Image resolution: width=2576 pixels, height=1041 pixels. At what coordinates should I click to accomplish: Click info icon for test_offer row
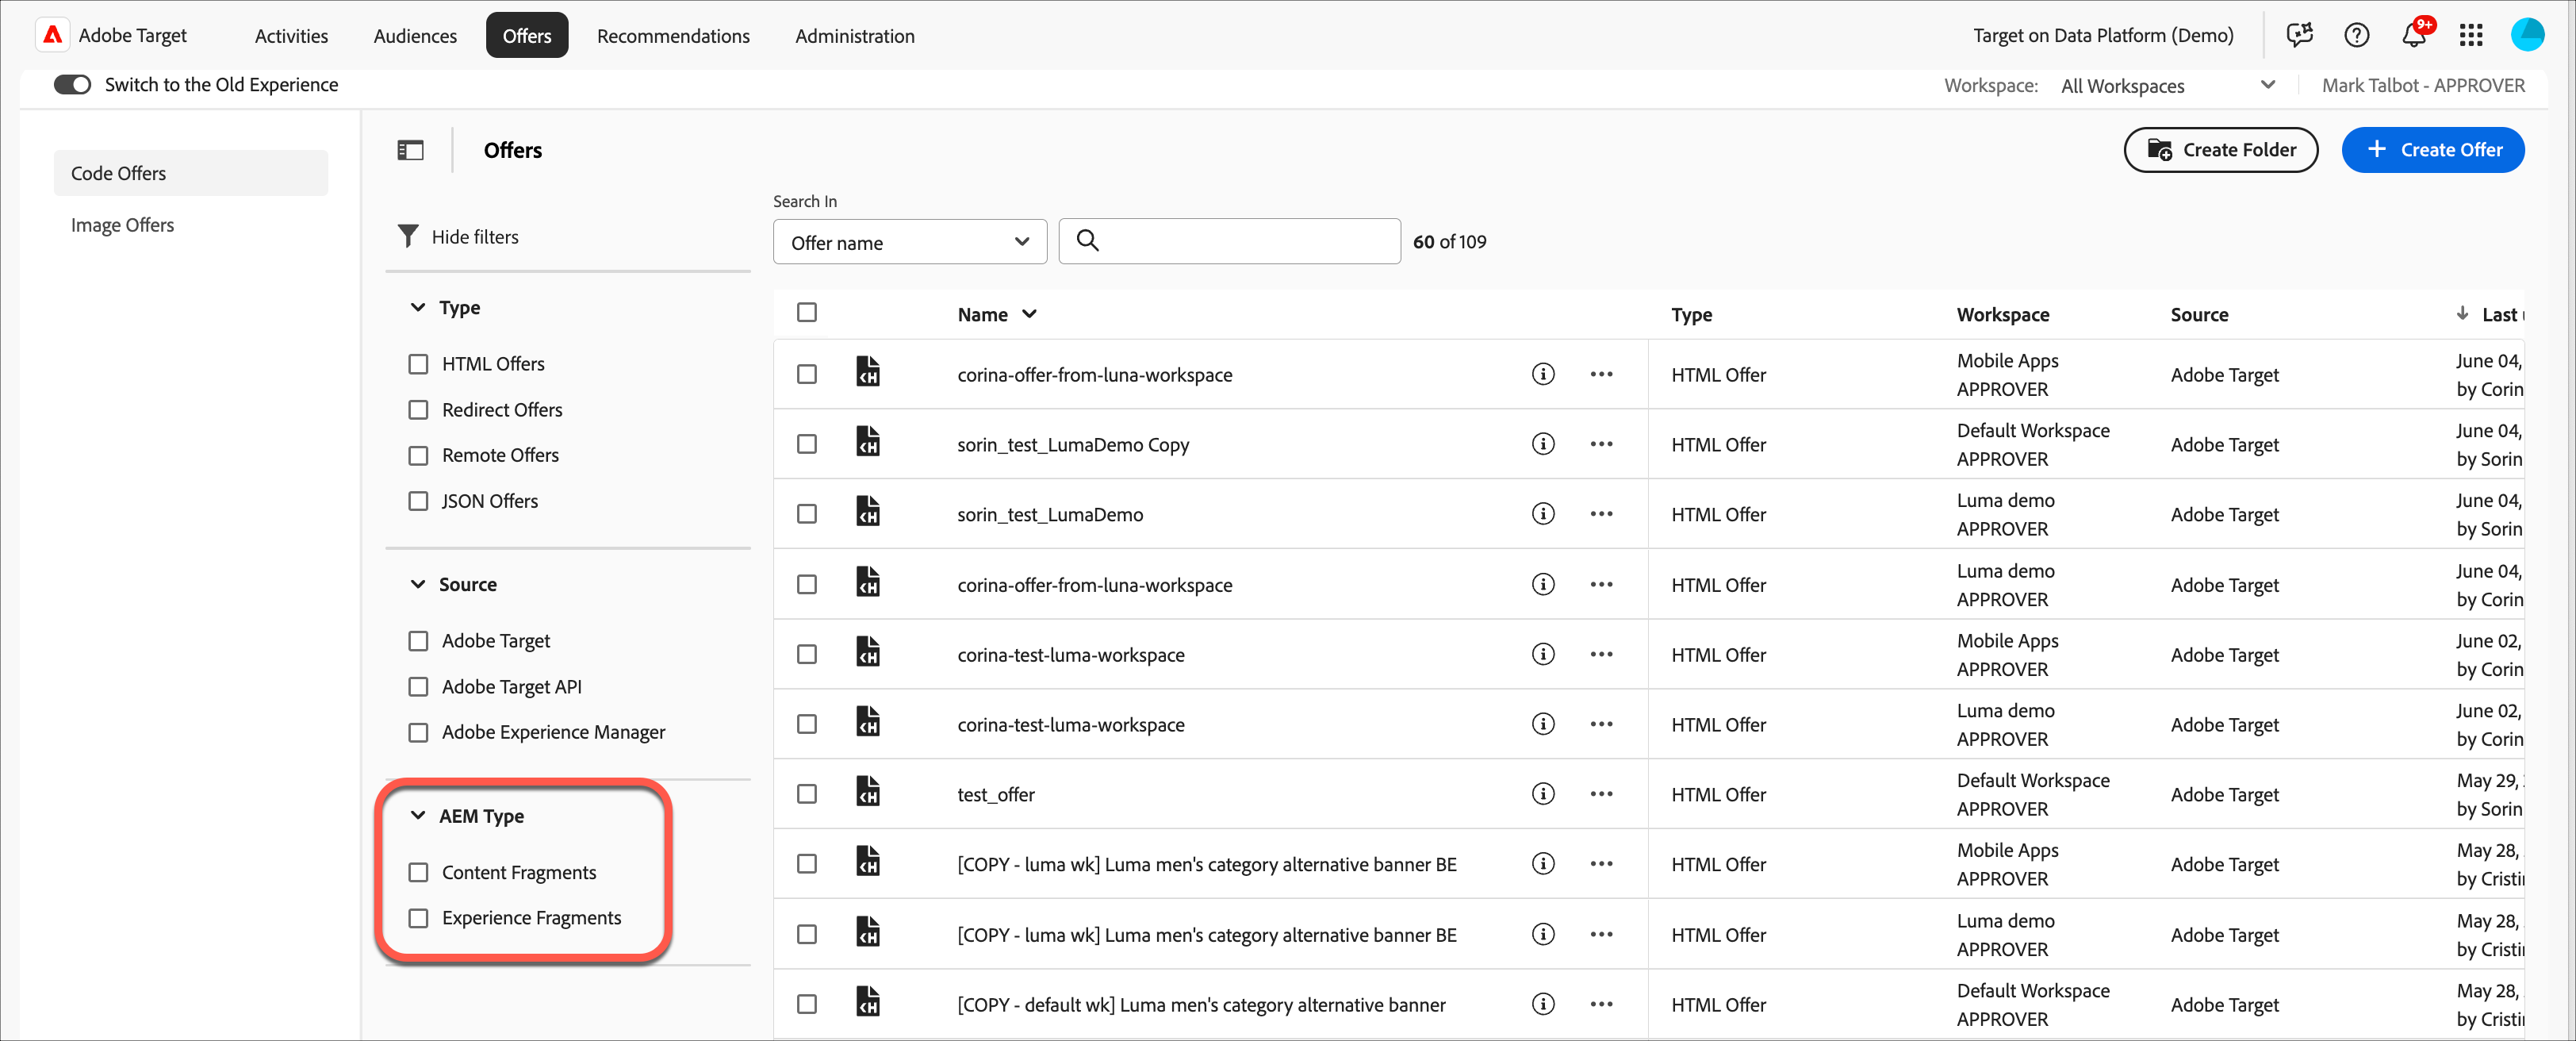pyautogui.click(x=1542, y=794)
